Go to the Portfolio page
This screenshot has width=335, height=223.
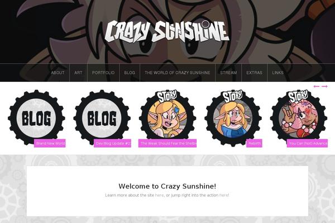pos(103,72)
